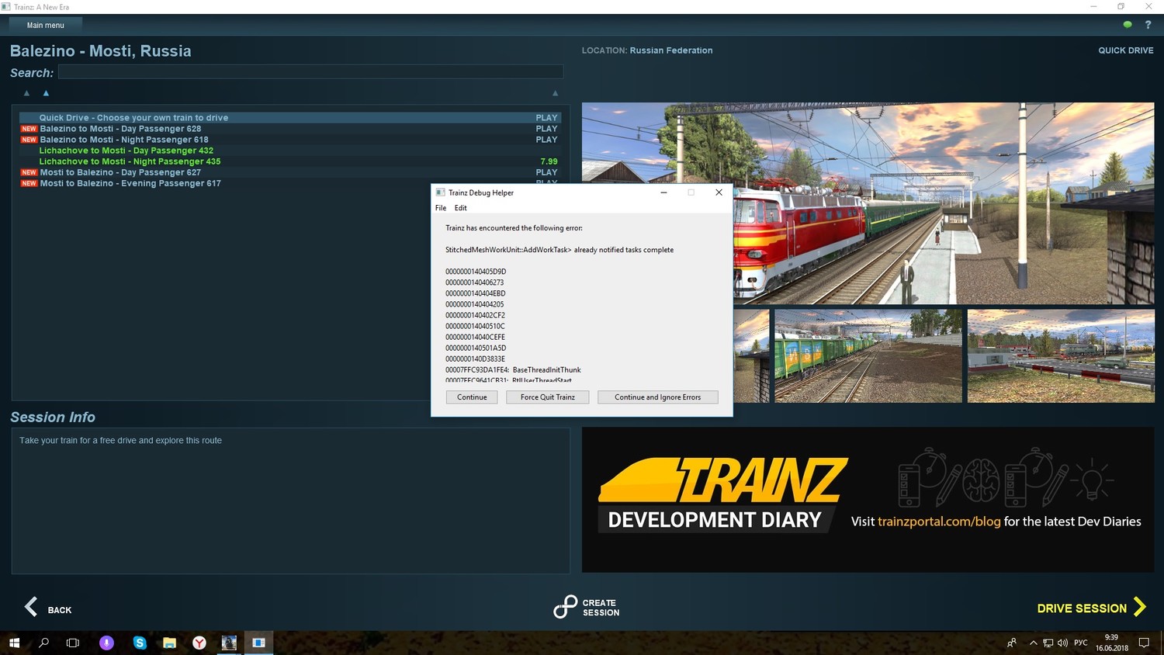Expand the hidden system tray icons
This screenshot has width=1164, height=655.
(x=1033, y=643)
